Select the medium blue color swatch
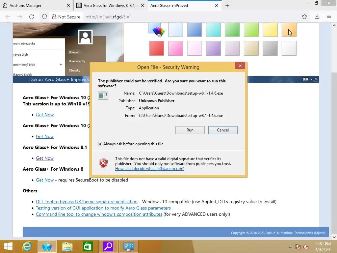The width and height of the screenshot is (337, 253). coord(194,30)
